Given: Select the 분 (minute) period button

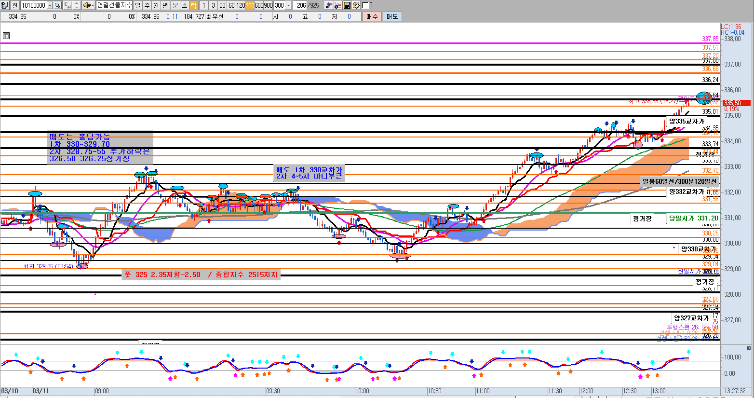Looking at the screenshot, I should (x=175, y=5).
